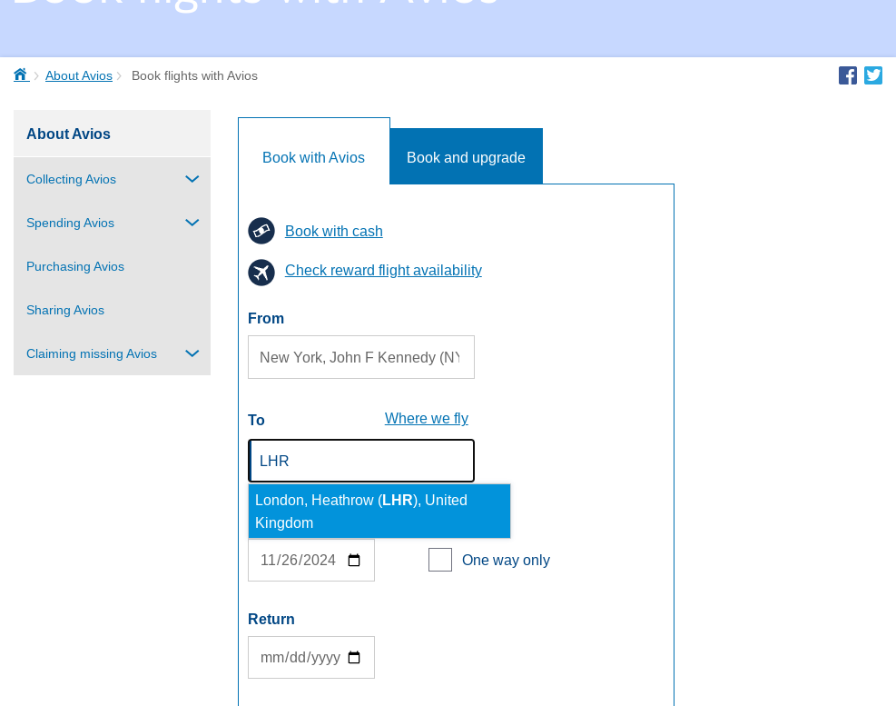Expand the Collecting Avios chevron
Viewport: 896px width, 706px height.
tap(192, 179)
